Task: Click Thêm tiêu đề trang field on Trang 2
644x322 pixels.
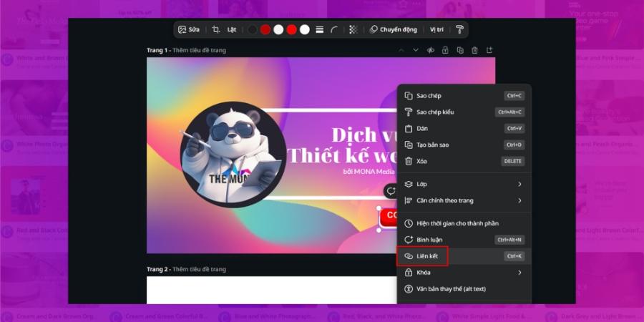Action: [199, 270]
